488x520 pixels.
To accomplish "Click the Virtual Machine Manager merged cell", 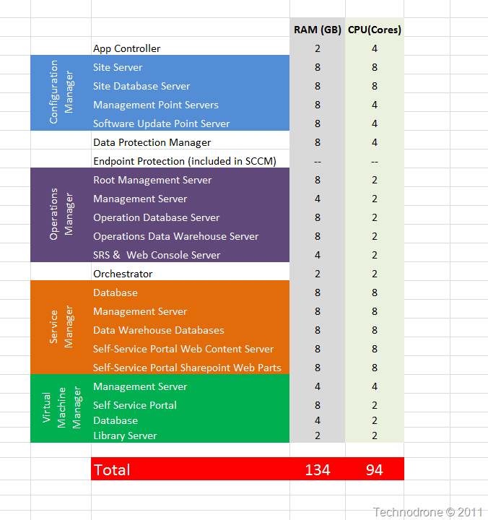I will click(61, 409).
